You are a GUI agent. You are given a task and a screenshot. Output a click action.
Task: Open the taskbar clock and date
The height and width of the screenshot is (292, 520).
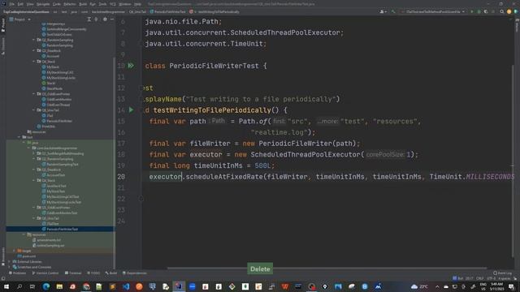click(496, 286)
